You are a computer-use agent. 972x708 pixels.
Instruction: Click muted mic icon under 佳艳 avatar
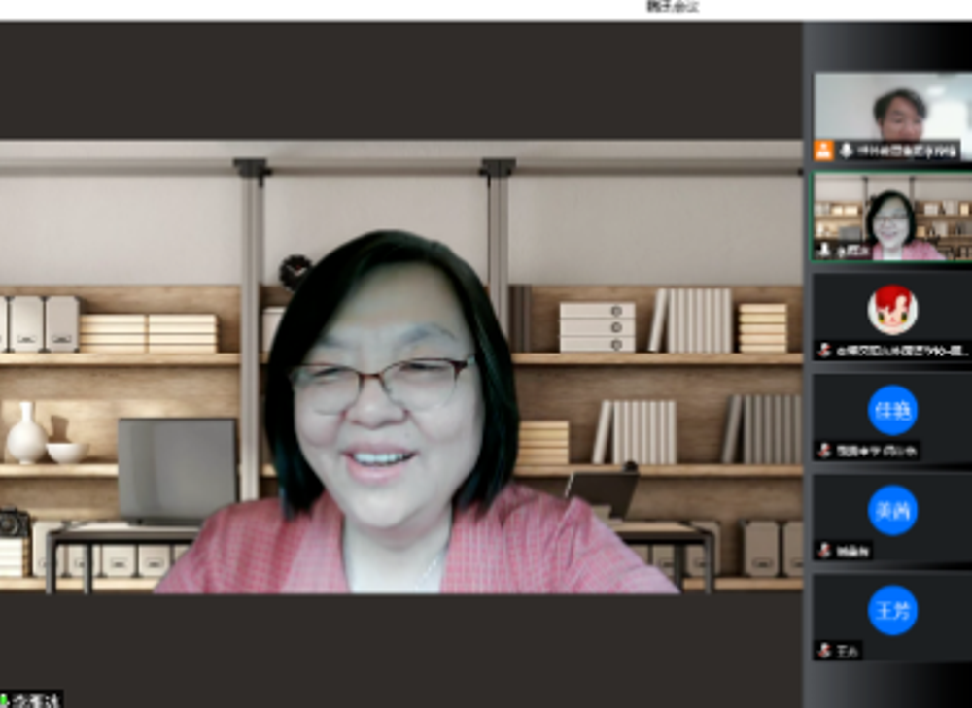pos(824,451)
